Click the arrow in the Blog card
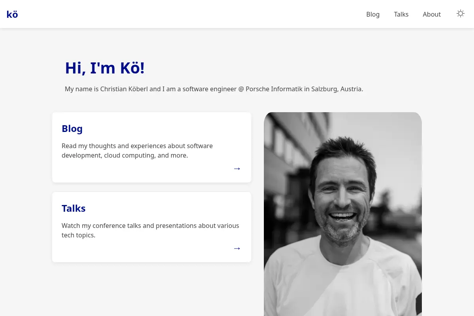 click(x=237, y=169)
